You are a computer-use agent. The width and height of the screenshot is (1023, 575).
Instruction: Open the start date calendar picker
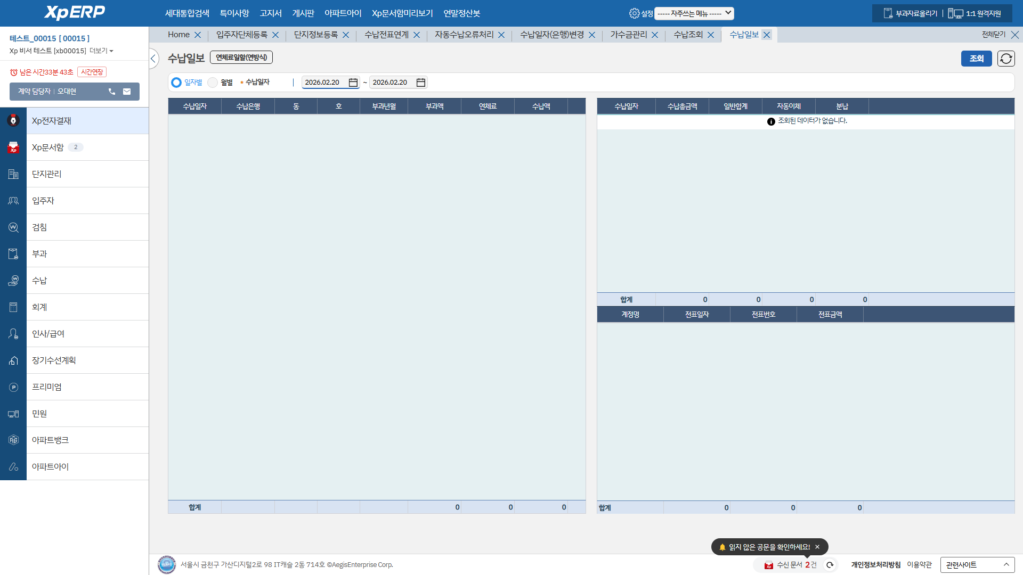[x=353, y=83]
